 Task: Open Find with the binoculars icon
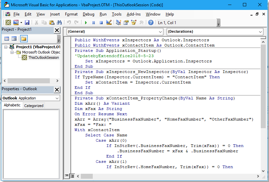tap(59, 22)
